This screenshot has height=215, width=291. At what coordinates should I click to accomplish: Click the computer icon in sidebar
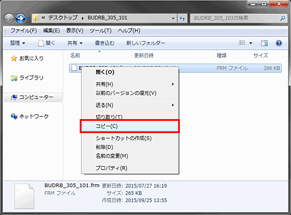(14, 97)
